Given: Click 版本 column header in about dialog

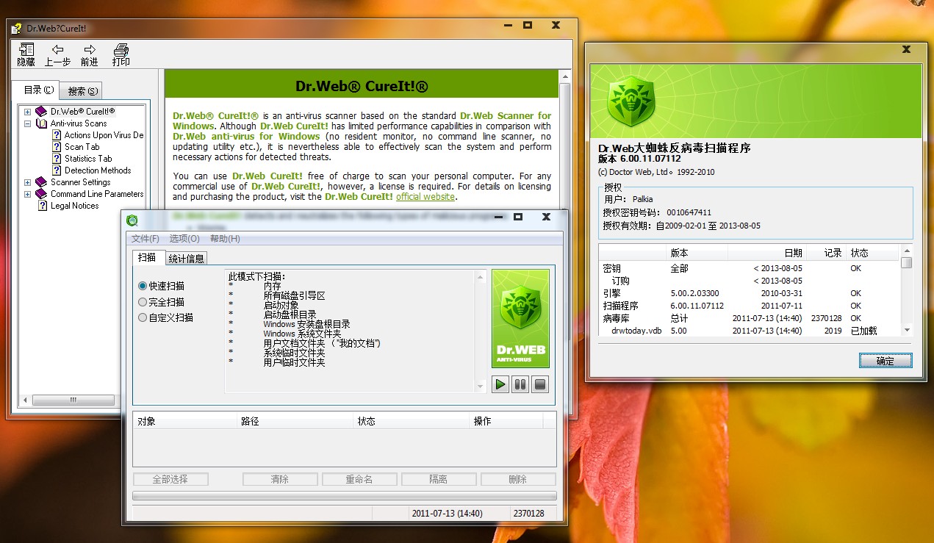Looking at the screenshot, I should point(697,253).
